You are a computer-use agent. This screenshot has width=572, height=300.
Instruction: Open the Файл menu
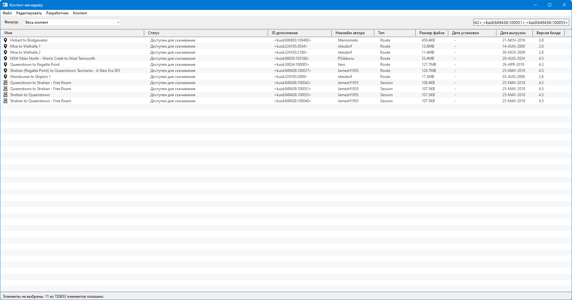click(x=7, y=13)
